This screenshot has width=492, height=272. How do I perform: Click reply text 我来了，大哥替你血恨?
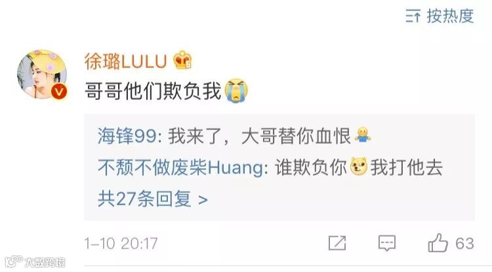[259, 136]
